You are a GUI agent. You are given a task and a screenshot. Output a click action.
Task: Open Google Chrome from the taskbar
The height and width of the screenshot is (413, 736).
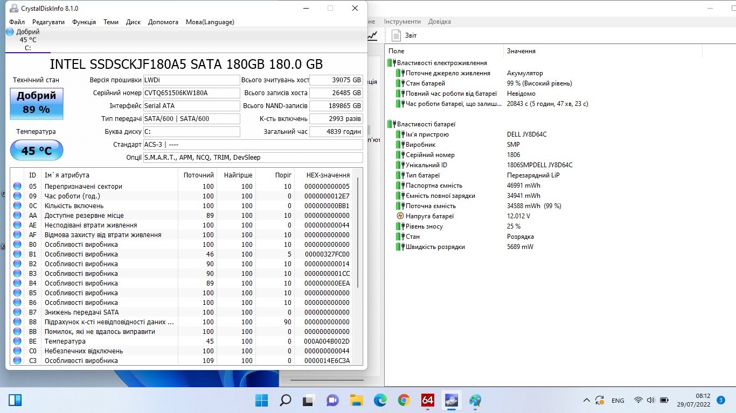coord(404,400)
